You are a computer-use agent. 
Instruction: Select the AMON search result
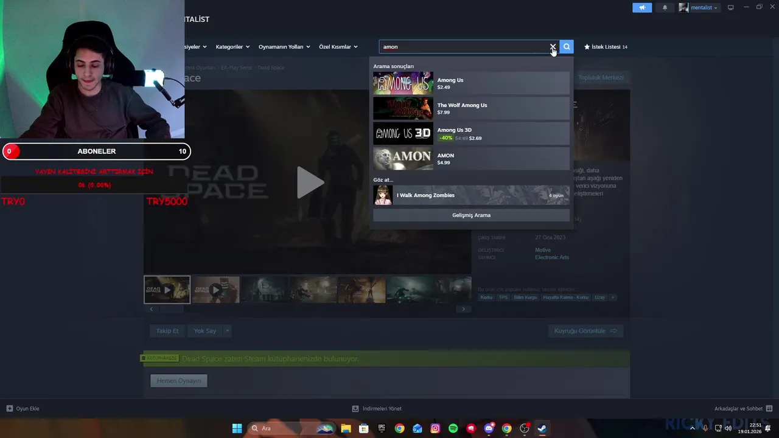471,159
